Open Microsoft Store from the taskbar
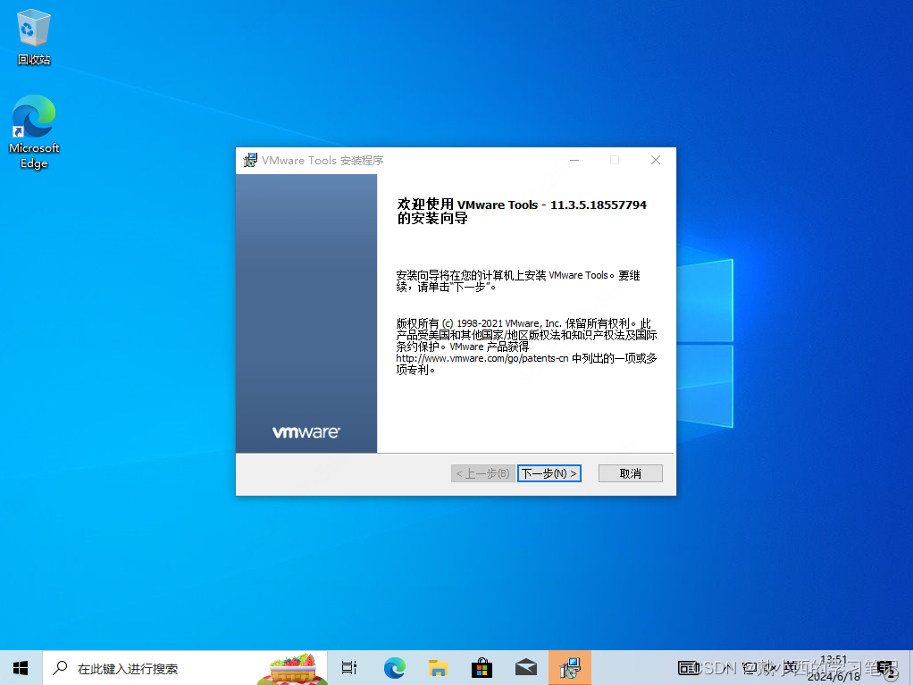The height and width of the screenshot is (685, 913). [x=482, y=668]
